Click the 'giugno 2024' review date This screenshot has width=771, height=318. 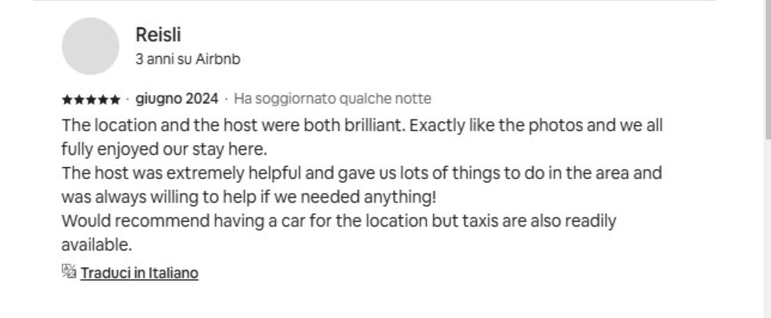(x=177, y=99)
